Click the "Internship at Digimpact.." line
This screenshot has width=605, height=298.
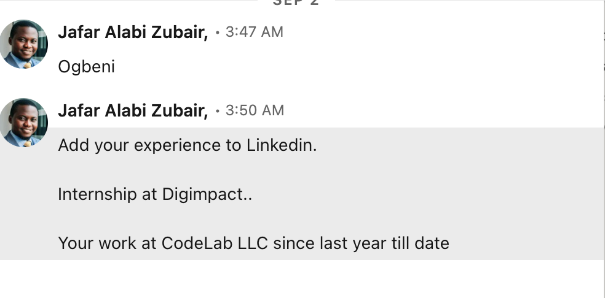pyautogui.click(x=155, y=195)
